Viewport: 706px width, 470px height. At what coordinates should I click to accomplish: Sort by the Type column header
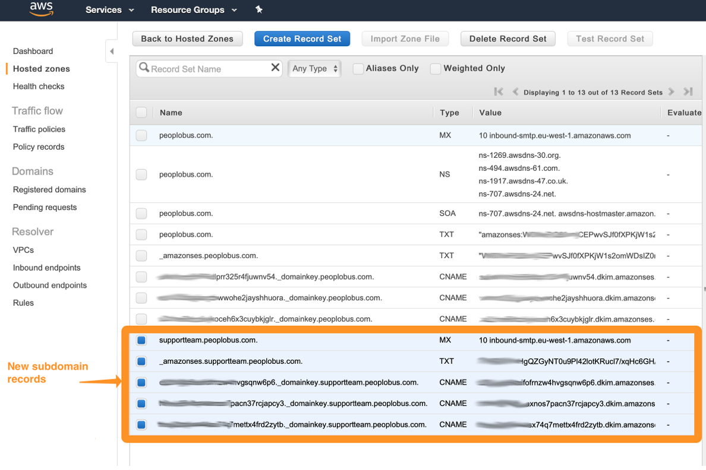[449, 112]
